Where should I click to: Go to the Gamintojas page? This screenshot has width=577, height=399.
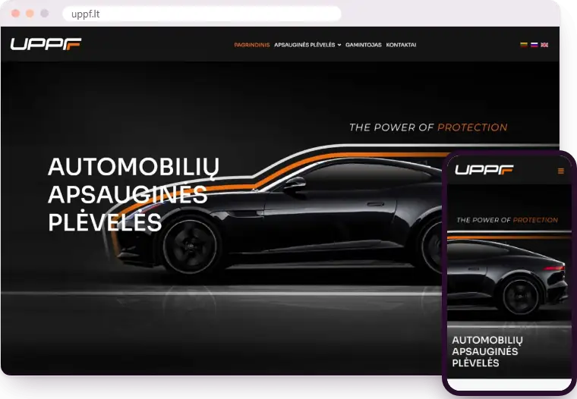[x=363, y=45]
